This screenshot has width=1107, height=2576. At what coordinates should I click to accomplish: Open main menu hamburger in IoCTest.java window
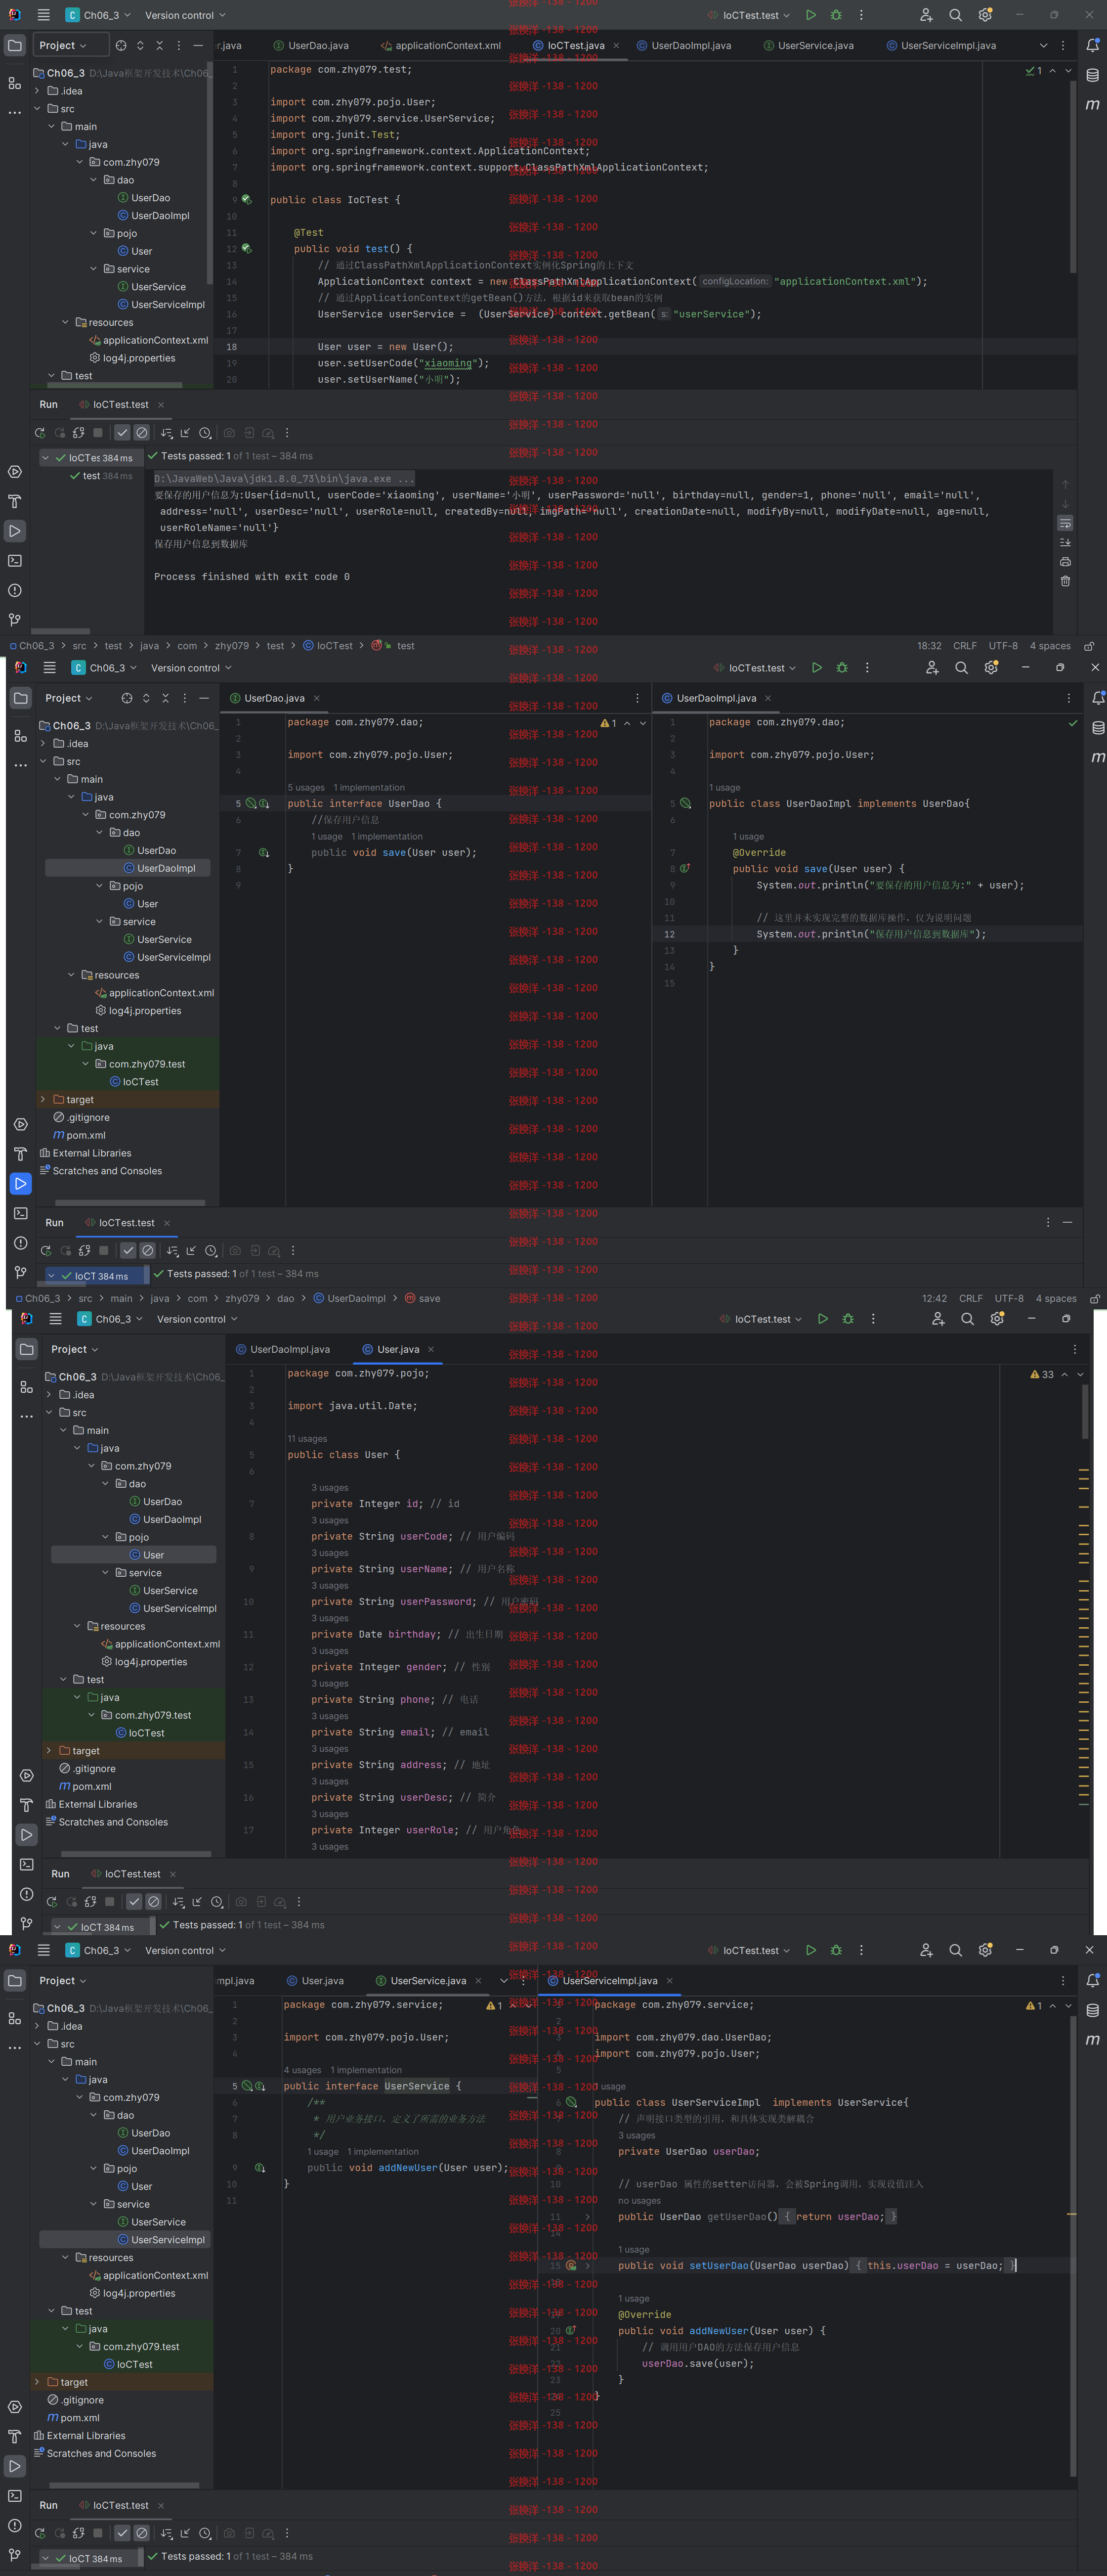point(43,15)
